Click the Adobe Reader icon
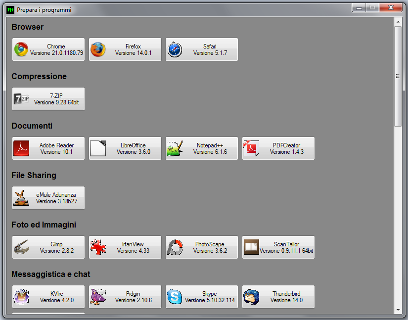 tap(21, 148)
